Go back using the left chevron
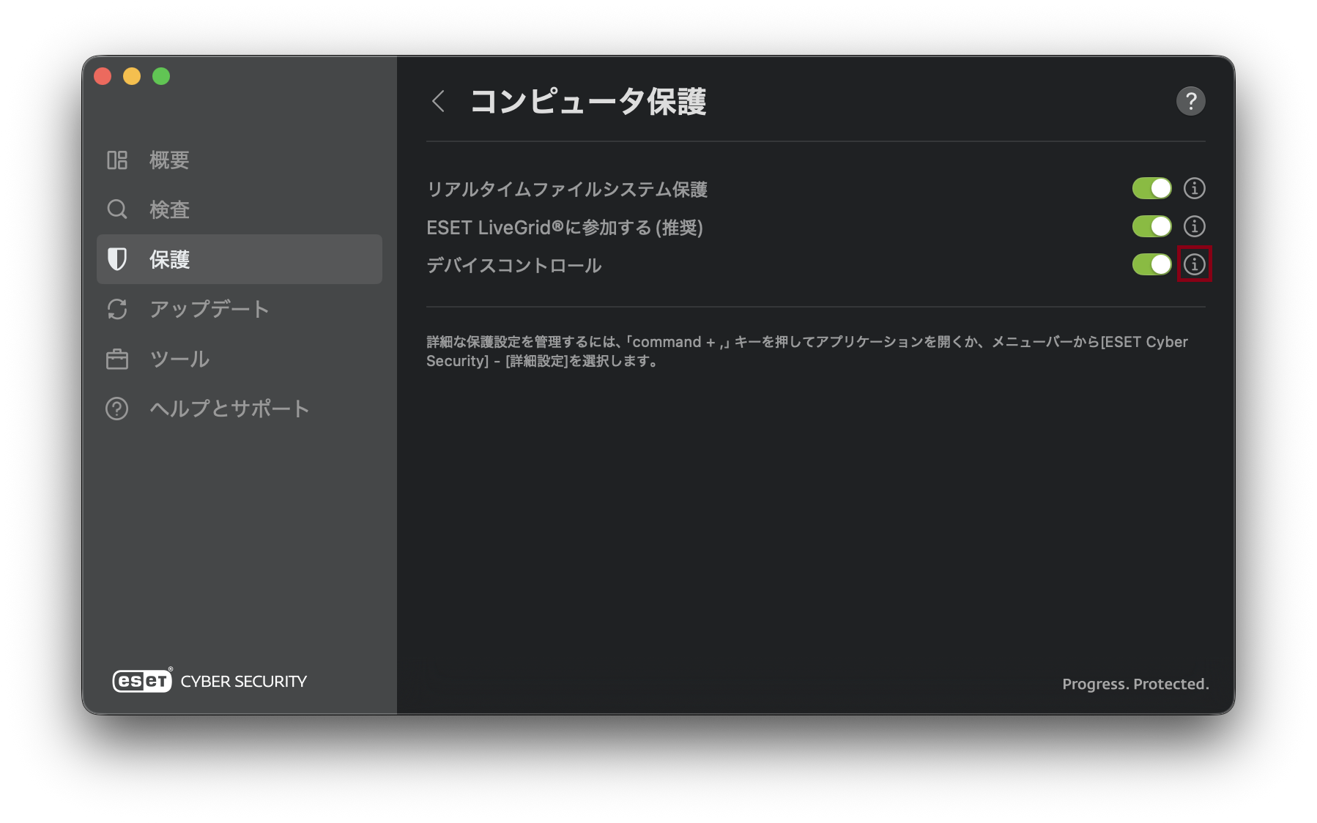Viewport: 1317px width, 823px height. pos(439,102)
